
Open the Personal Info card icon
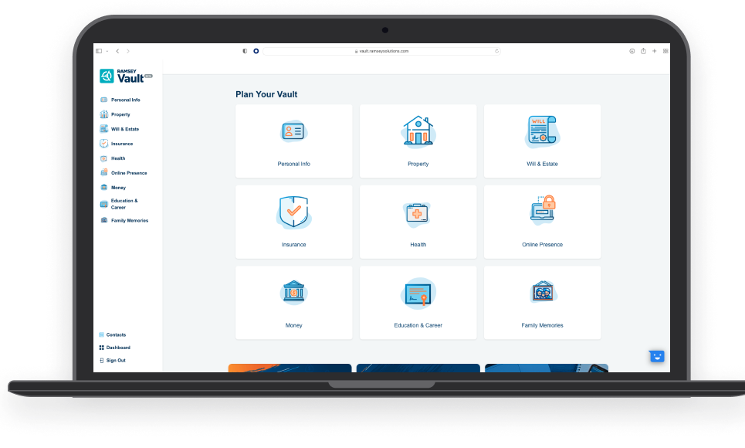click(293, 131)
